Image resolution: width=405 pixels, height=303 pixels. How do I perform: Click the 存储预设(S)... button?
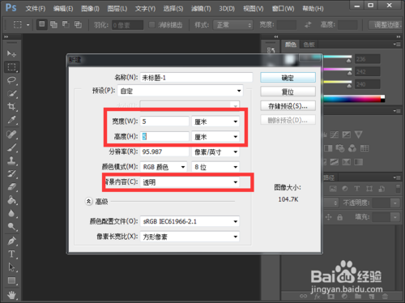[288, 106]
